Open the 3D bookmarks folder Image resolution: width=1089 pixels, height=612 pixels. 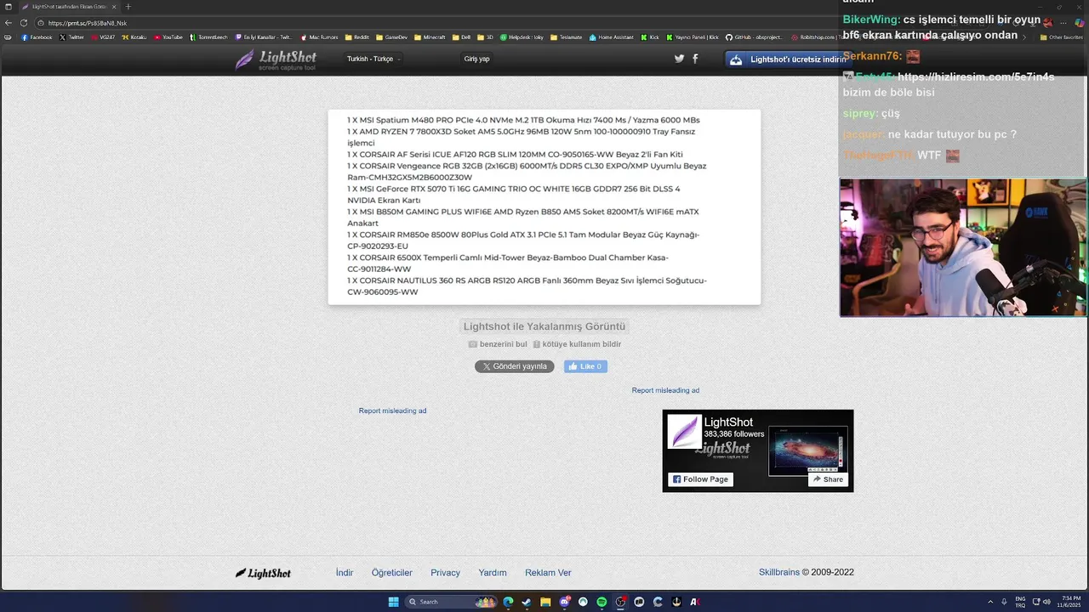[485, 37]
